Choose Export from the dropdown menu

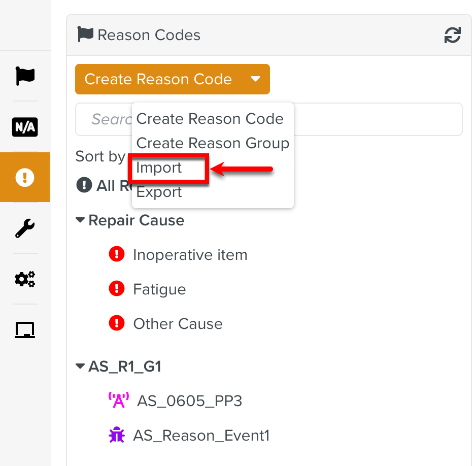(x=159, y=192)
